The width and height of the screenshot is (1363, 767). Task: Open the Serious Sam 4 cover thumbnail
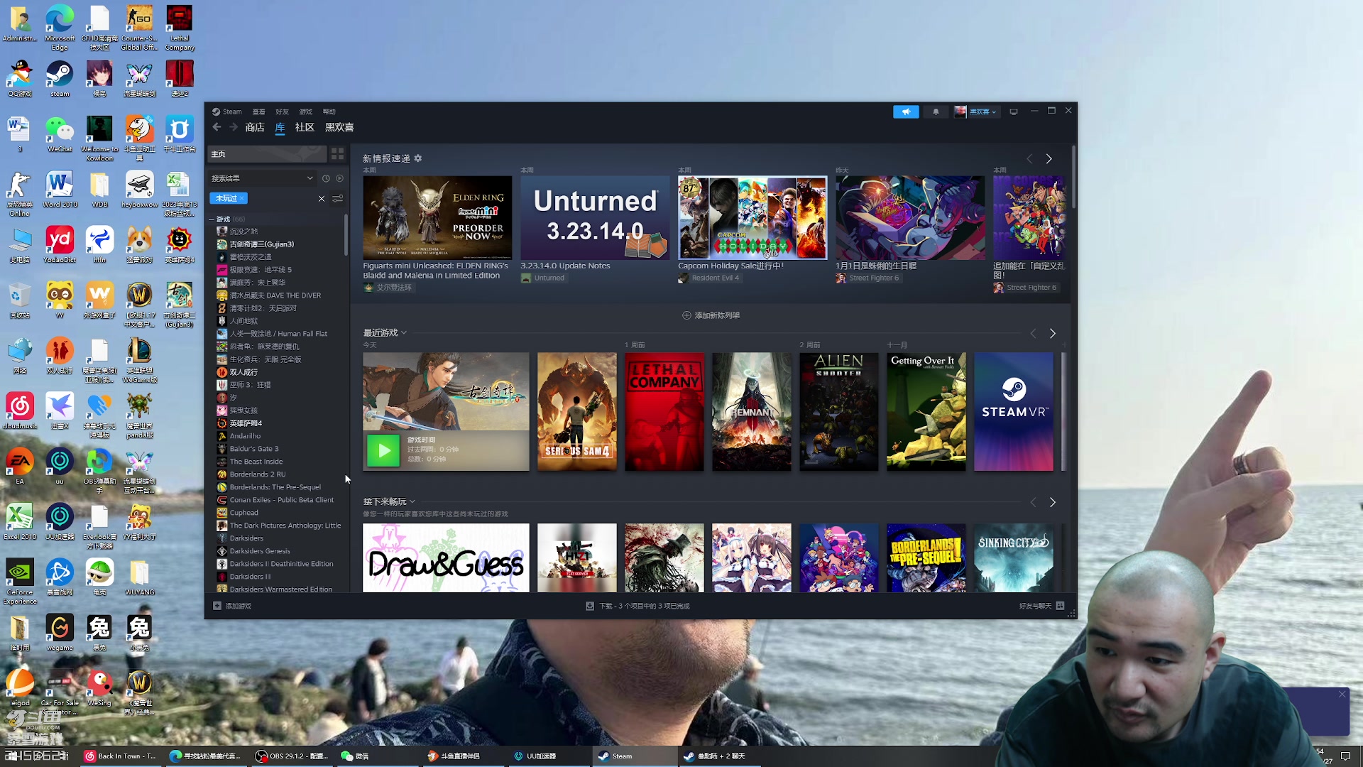coord(576,412)
